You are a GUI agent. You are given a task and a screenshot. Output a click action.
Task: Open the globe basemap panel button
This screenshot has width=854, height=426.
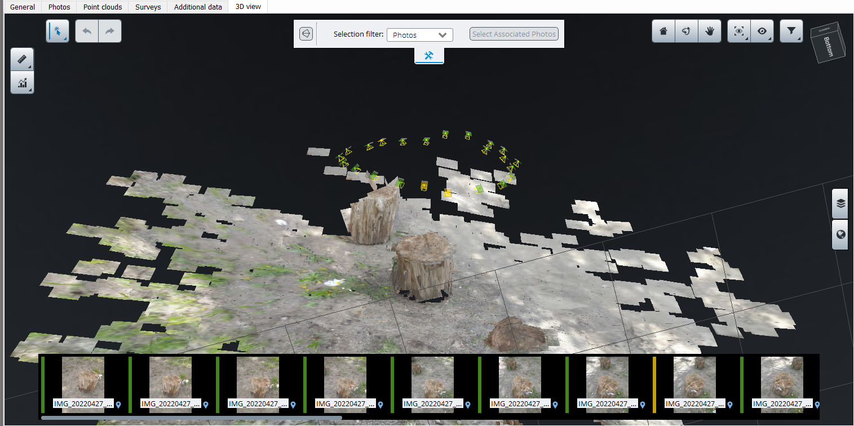pyautogui.click(x=840, y=234)
